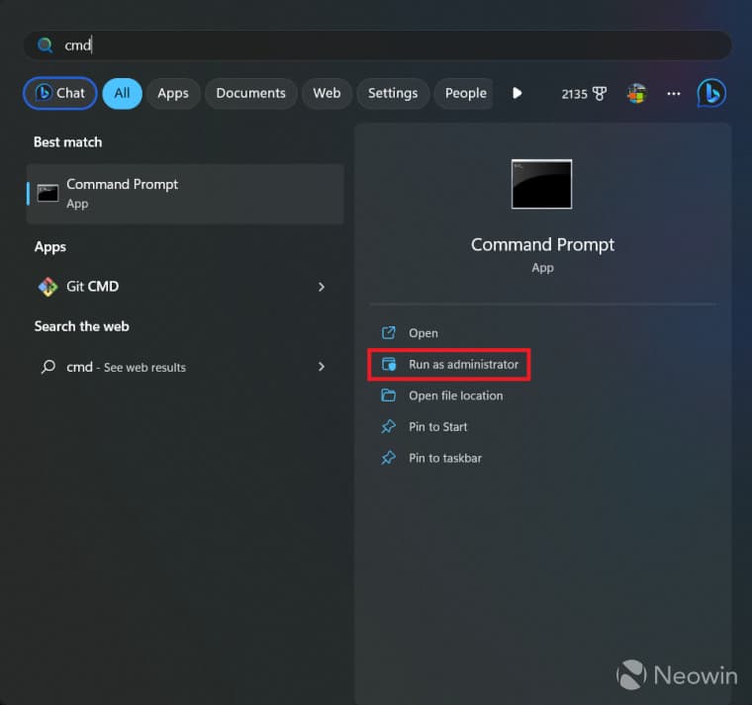Open the Git CMD app result
Image resolution: width=752 pixels, height=705 pixels.
[x=185, y=287]
